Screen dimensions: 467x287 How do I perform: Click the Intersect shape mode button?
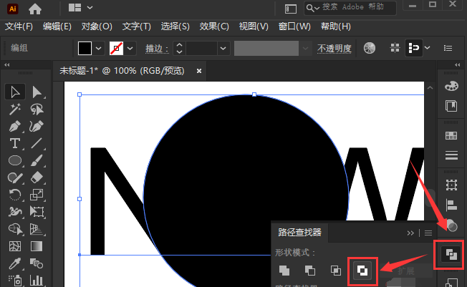[336, 271]
